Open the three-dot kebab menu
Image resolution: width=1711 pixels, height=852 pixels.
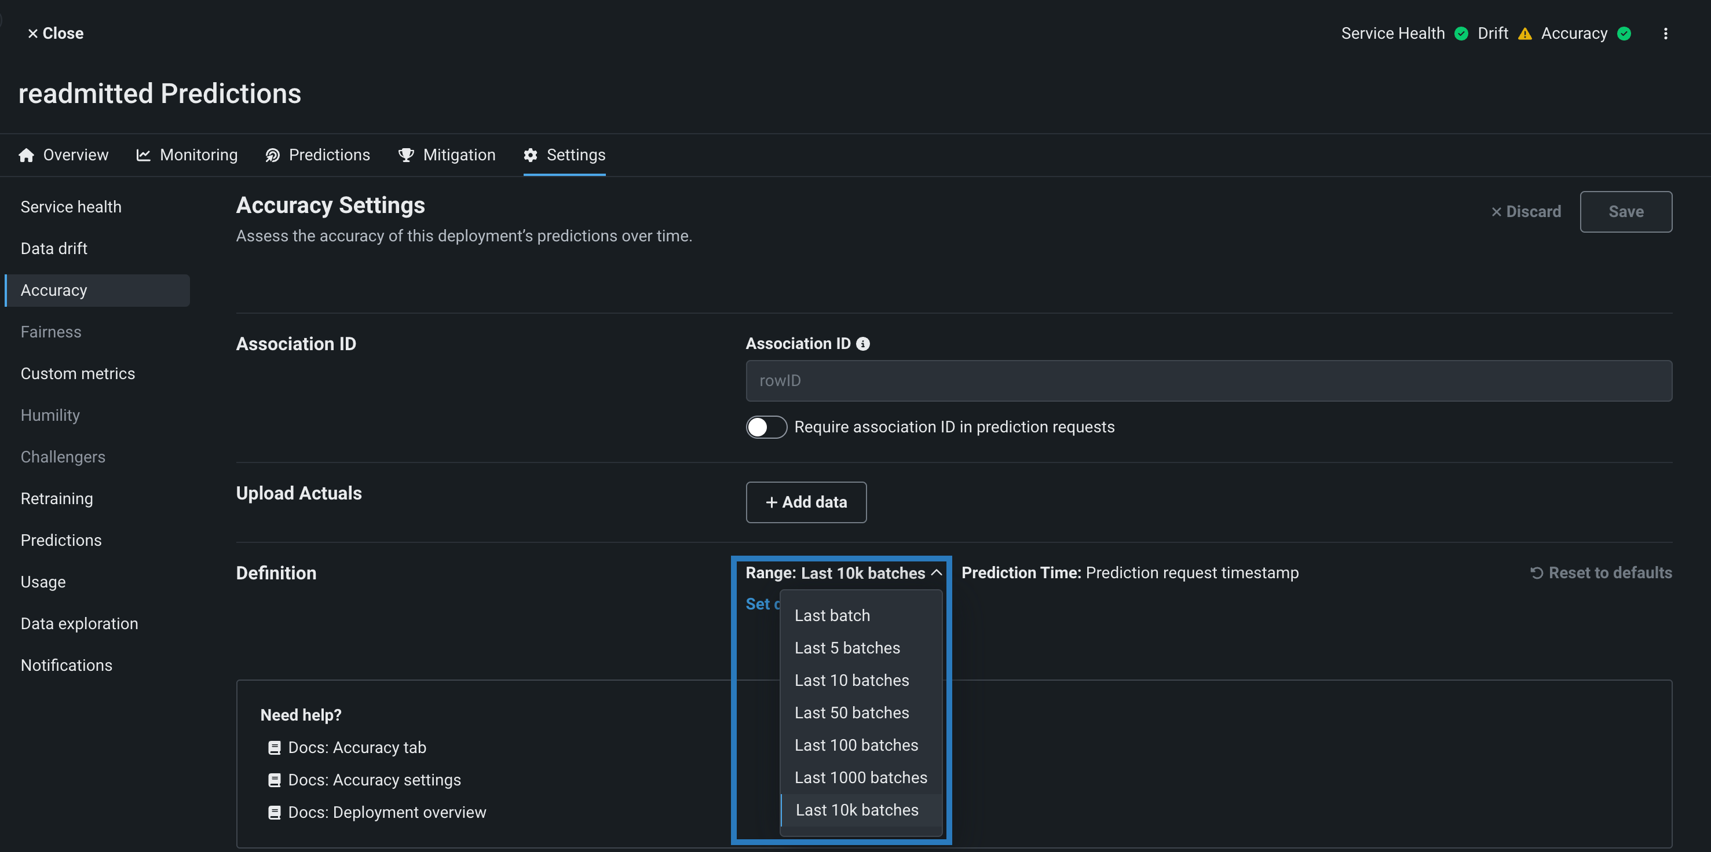(x=1665, y=34)
